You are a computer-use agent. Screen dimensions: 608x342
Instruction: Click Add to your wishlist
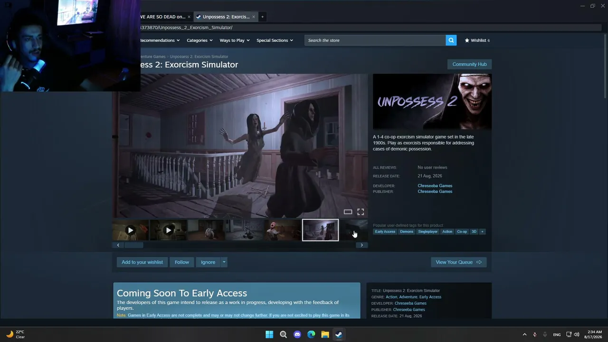coord(142,262)
